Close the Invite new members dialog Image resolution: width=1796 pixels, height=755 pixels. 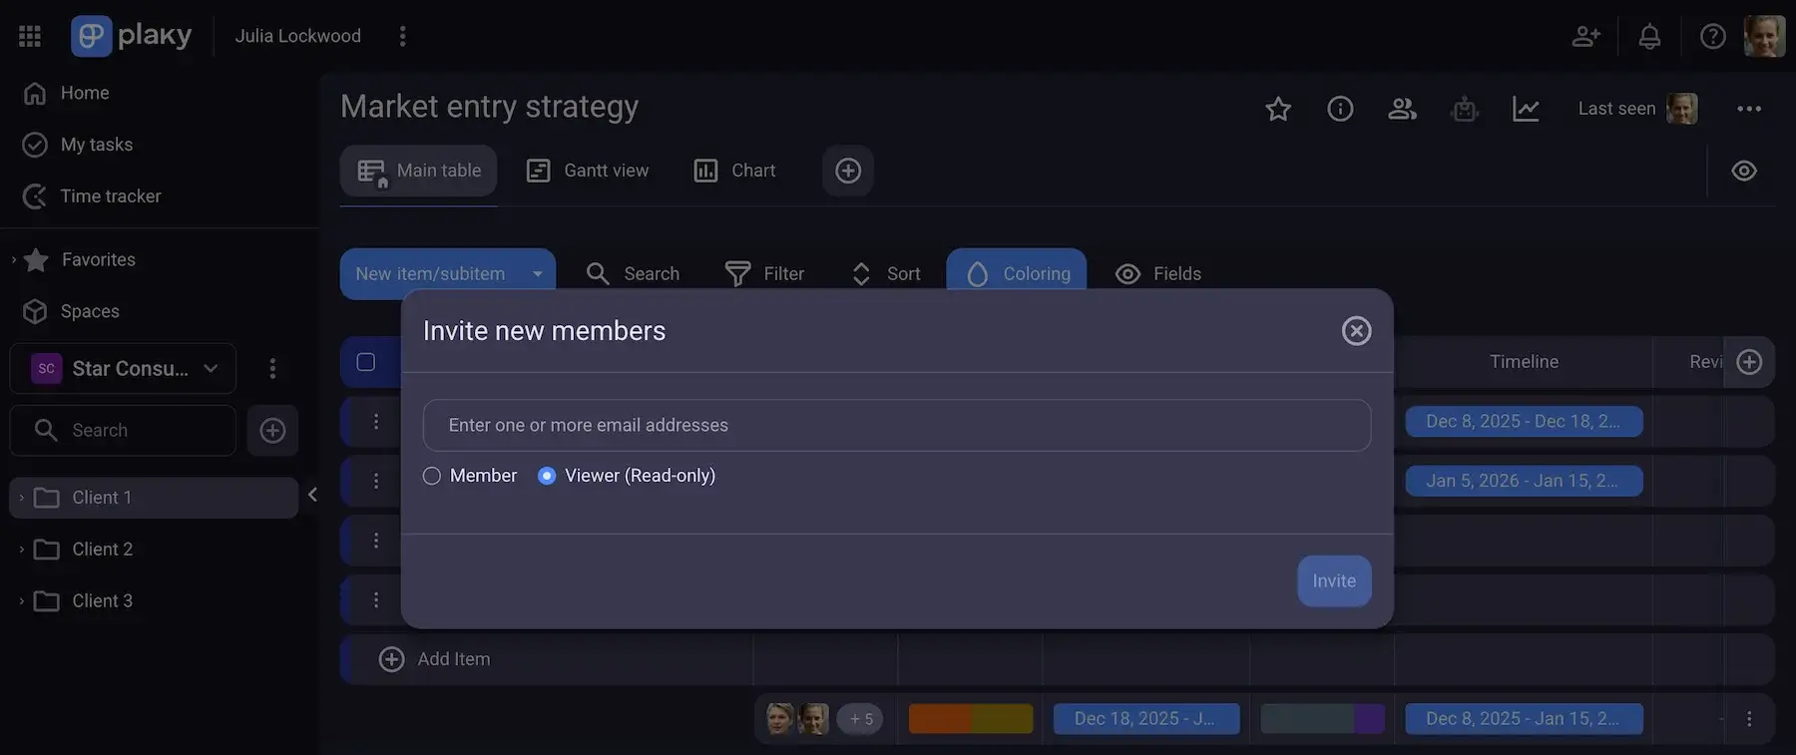coord(1356,331)
